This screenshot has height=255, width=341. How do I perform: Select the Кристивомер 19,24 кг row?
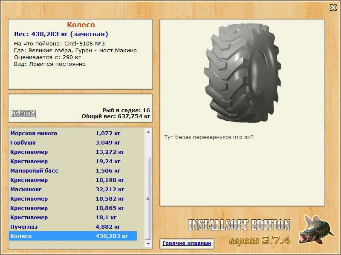73,161
